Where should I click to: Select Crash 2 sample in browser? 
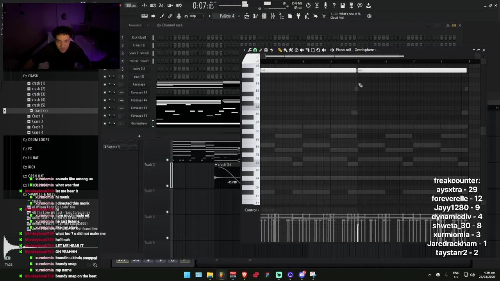37,121
